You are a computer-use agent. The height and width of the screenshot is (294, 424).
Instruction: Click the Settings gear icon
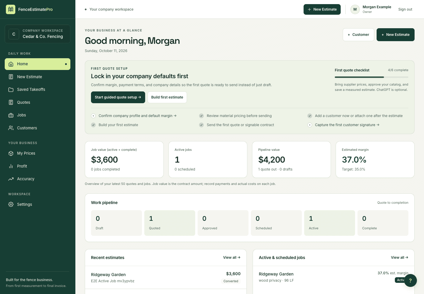click(11, 204)
